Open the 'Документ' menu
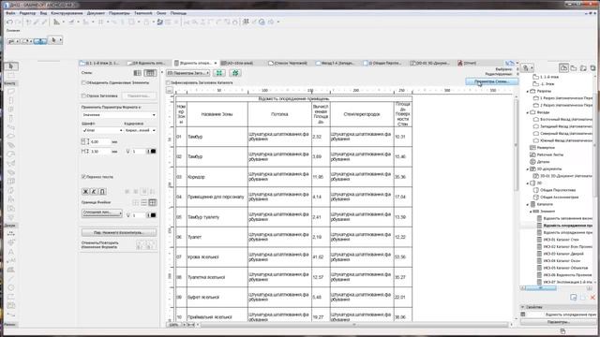Image resolution: width=600 pixels, height=337 pixels. pyautogui.click(x=96, y=13)
